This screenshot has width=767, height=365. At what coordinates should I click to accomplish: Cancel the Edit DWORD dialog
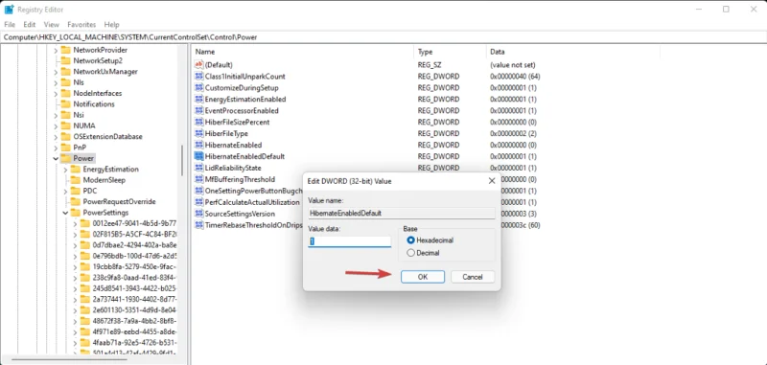[x=473, y=277]
